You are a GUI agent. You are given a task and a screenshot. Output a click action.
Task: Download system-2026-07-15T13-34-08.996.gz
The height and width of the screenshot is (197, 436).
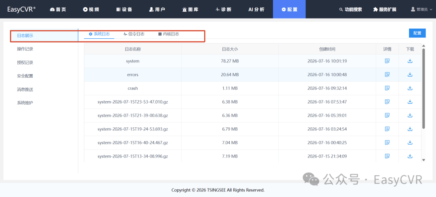click(x=410, y=156)
